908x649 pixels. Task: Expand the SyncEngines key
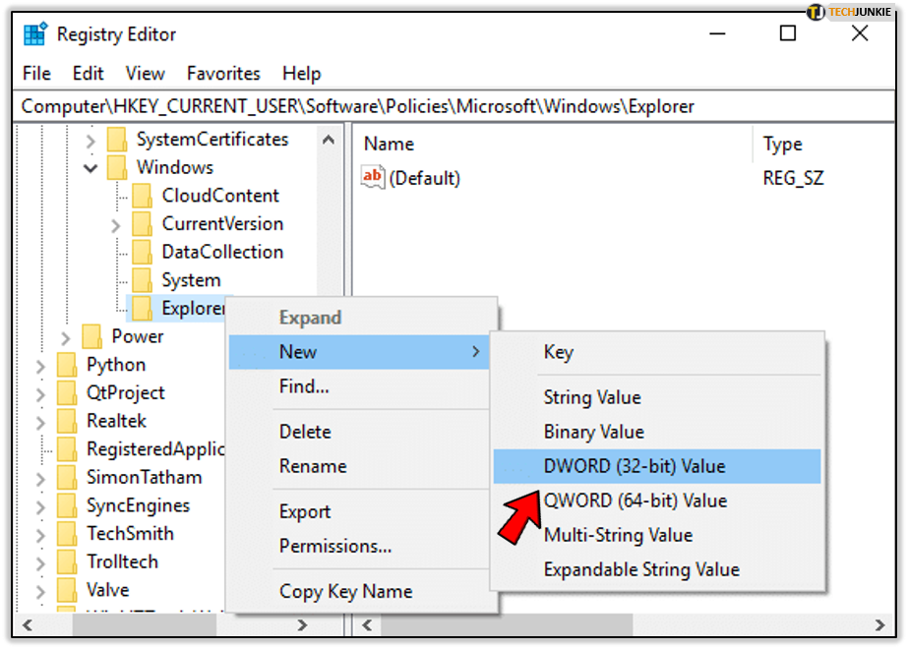(x=40, y=506)
